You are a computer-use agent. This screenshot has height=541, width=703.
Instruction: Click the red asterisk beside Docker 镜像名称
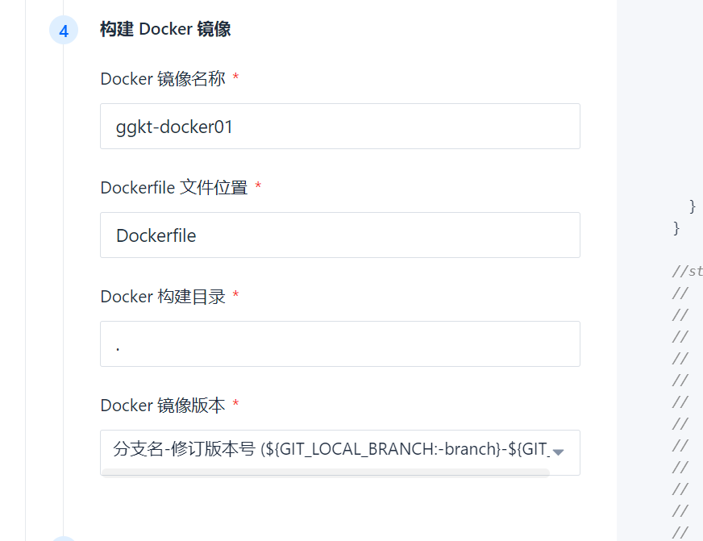(x=235, y=78)
